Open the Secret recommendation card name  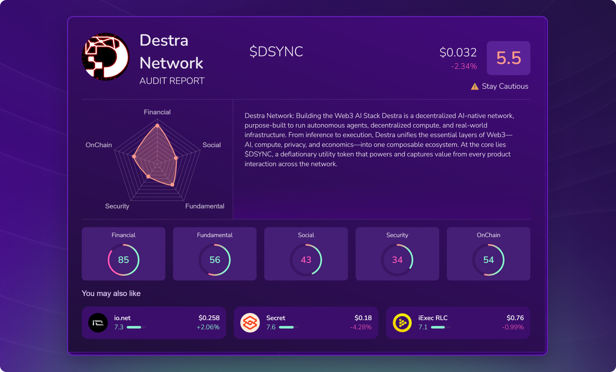[x=276, y=318]
